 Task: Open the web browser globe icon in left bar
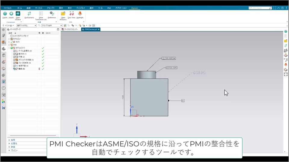[x=4, y=82]
